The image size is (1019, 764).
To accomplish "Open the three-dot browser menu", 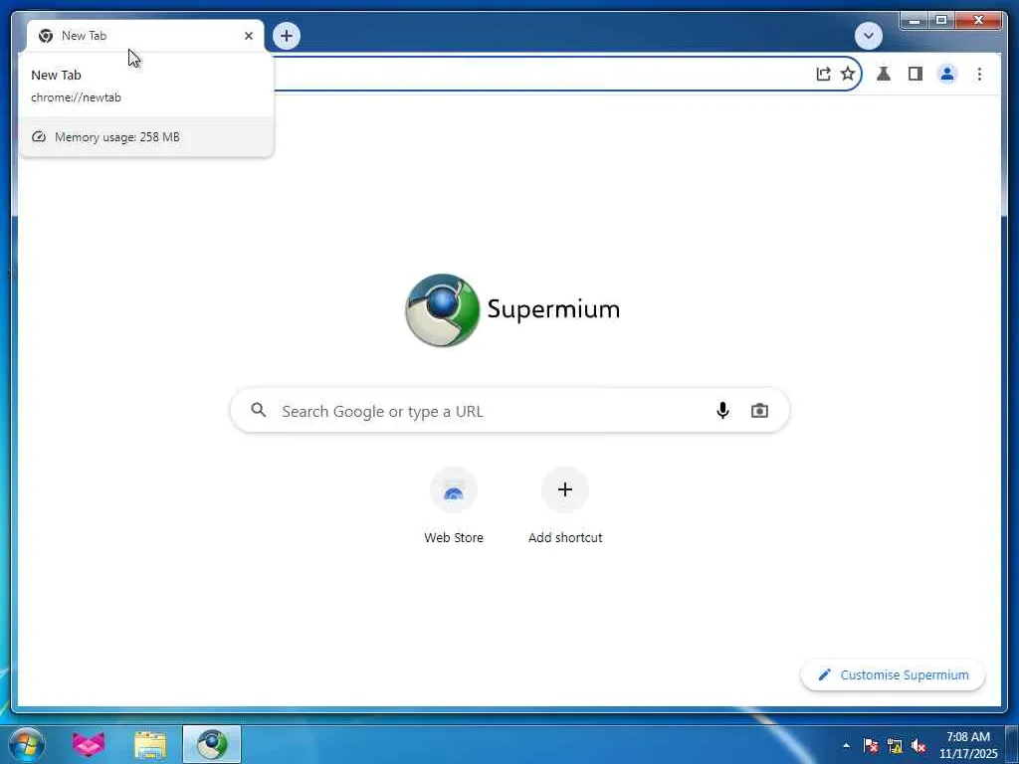I will 979,74.
